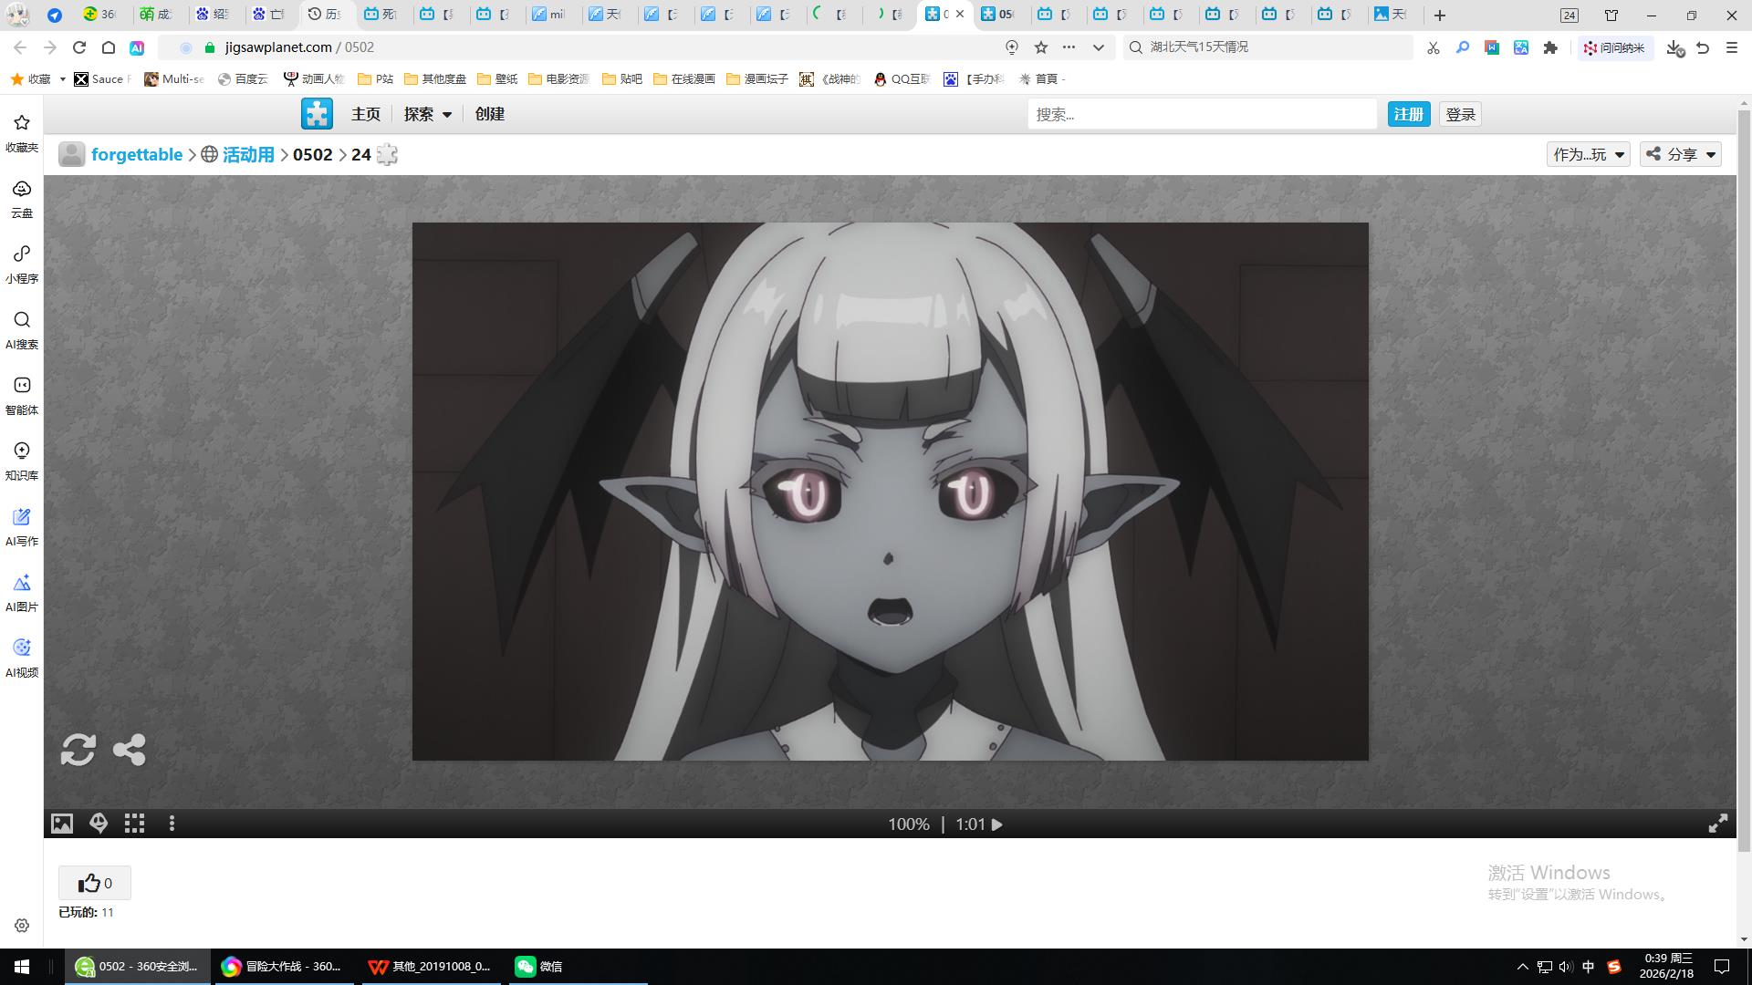The width and height of the screenshot is (1752, 985).
Task: Click the 搜索 search input field
Action: tap(1201, 114)
